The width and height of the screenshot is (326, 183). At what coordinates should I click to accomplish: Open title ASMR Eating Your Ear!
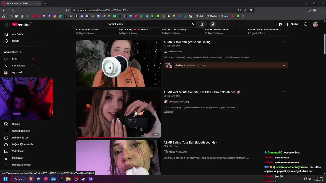(190, 142)
